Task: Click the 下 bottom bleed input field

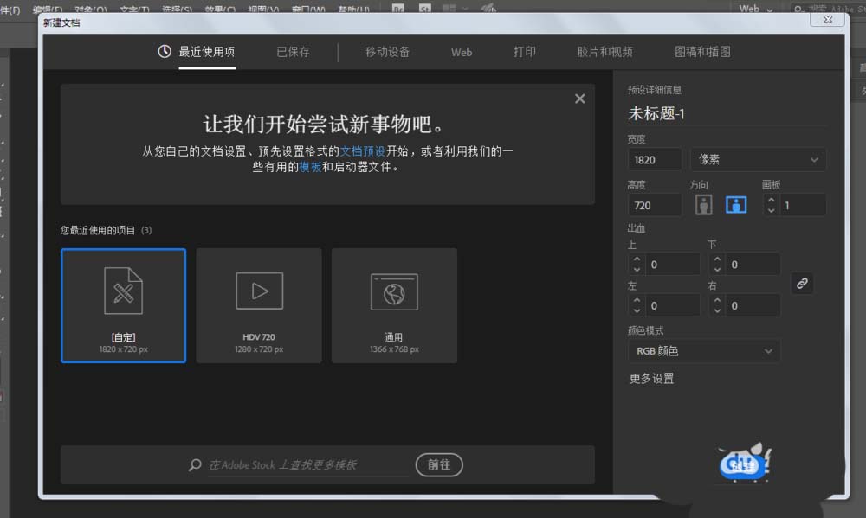Action: [x=753, y=265]
